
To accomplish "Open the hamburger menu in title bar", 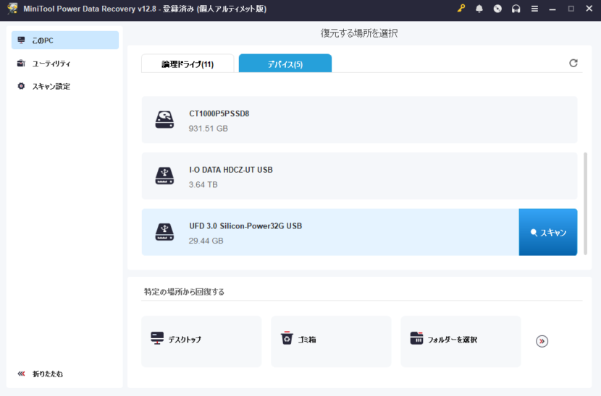I will pyautogui.click(x=534, y=9).
